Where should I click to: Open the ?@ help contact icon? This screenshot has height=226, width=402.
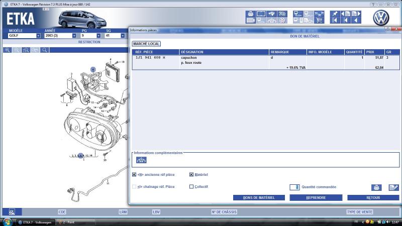(x=282, y=14)
